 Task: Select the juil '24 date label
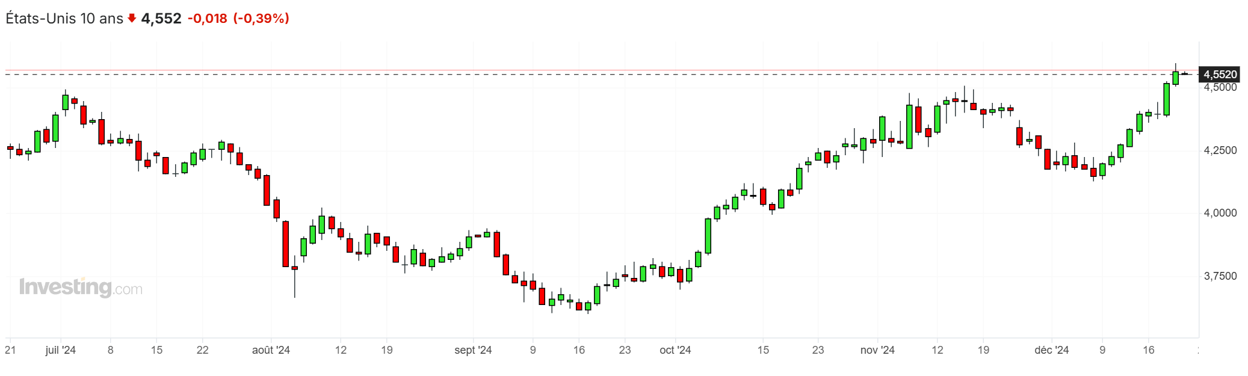(x=61, y=350)
